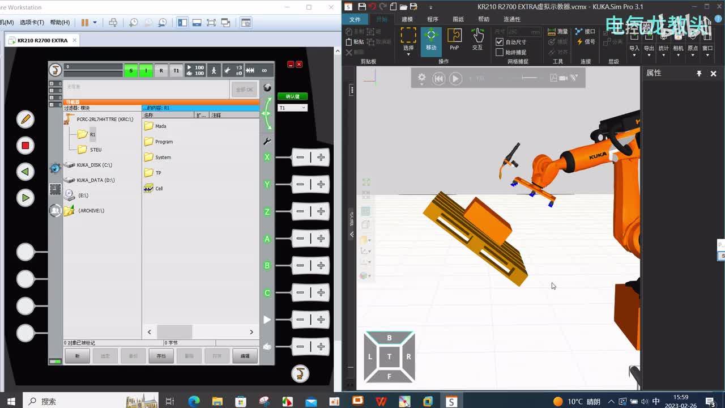725x408 pixels.
Task: Switch to the 连通性 ribbon tab
Action: coord(512,19)
